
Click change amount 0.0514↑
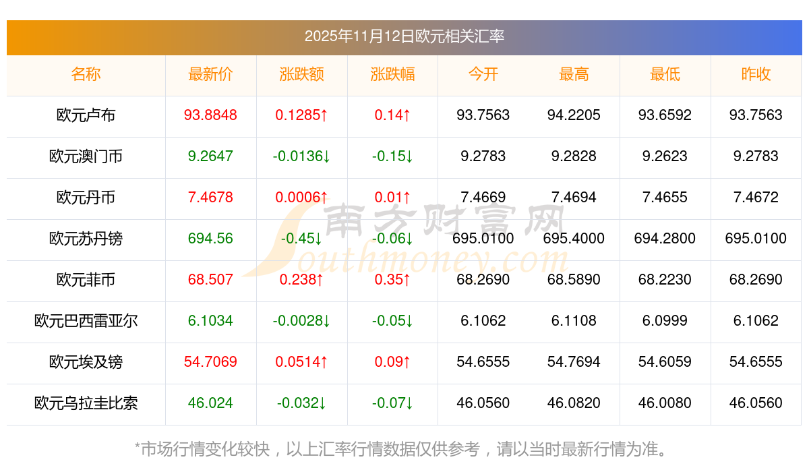(x=301, y=362)
